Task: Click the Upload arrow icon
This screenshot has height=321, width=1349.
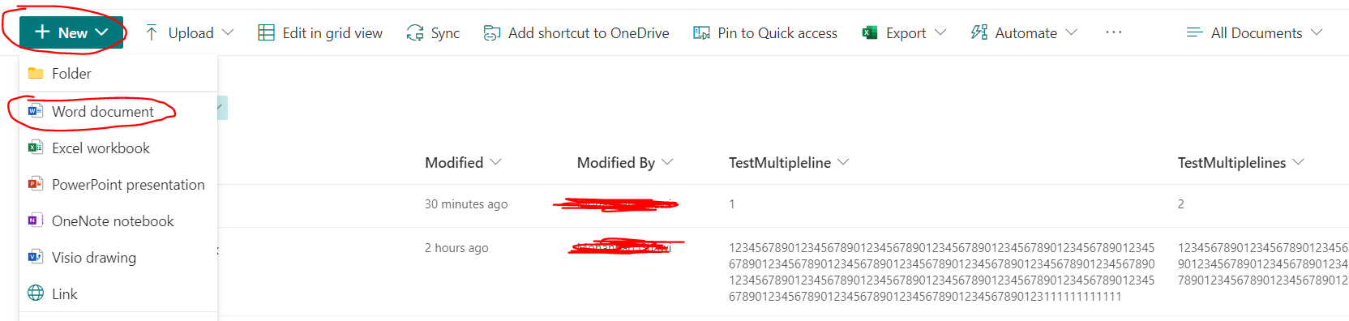Action: coord(152,32)
